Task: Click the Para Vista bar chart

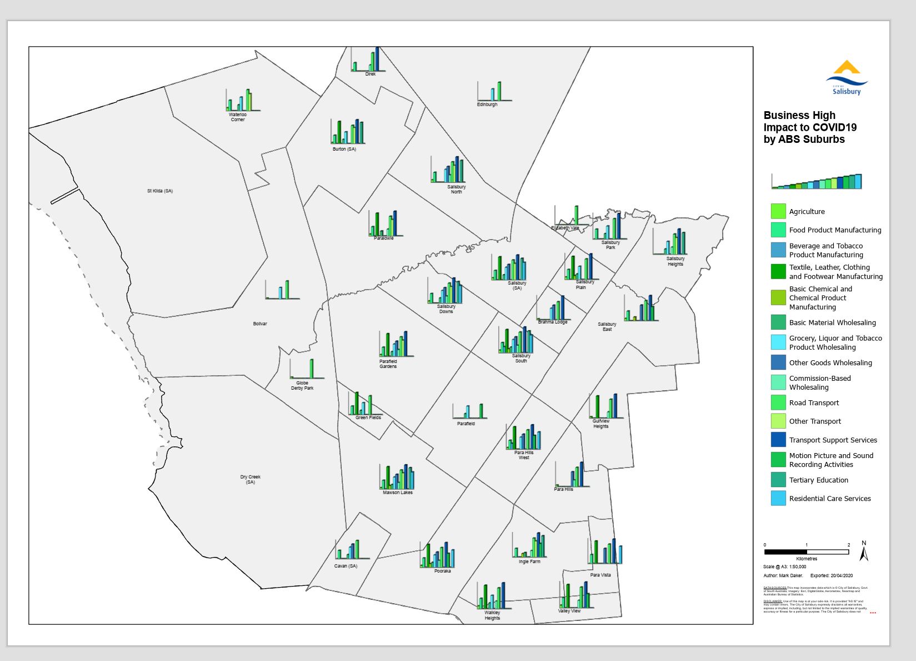Action: click(605, 551)
